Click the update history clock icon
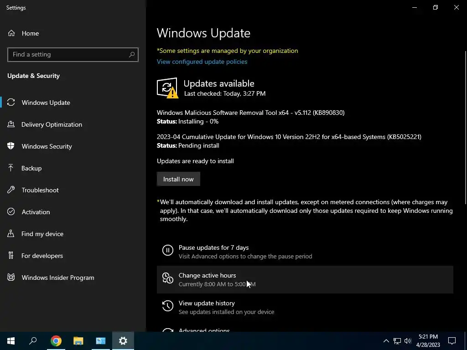The image size is (467, 350). [168, 306]
